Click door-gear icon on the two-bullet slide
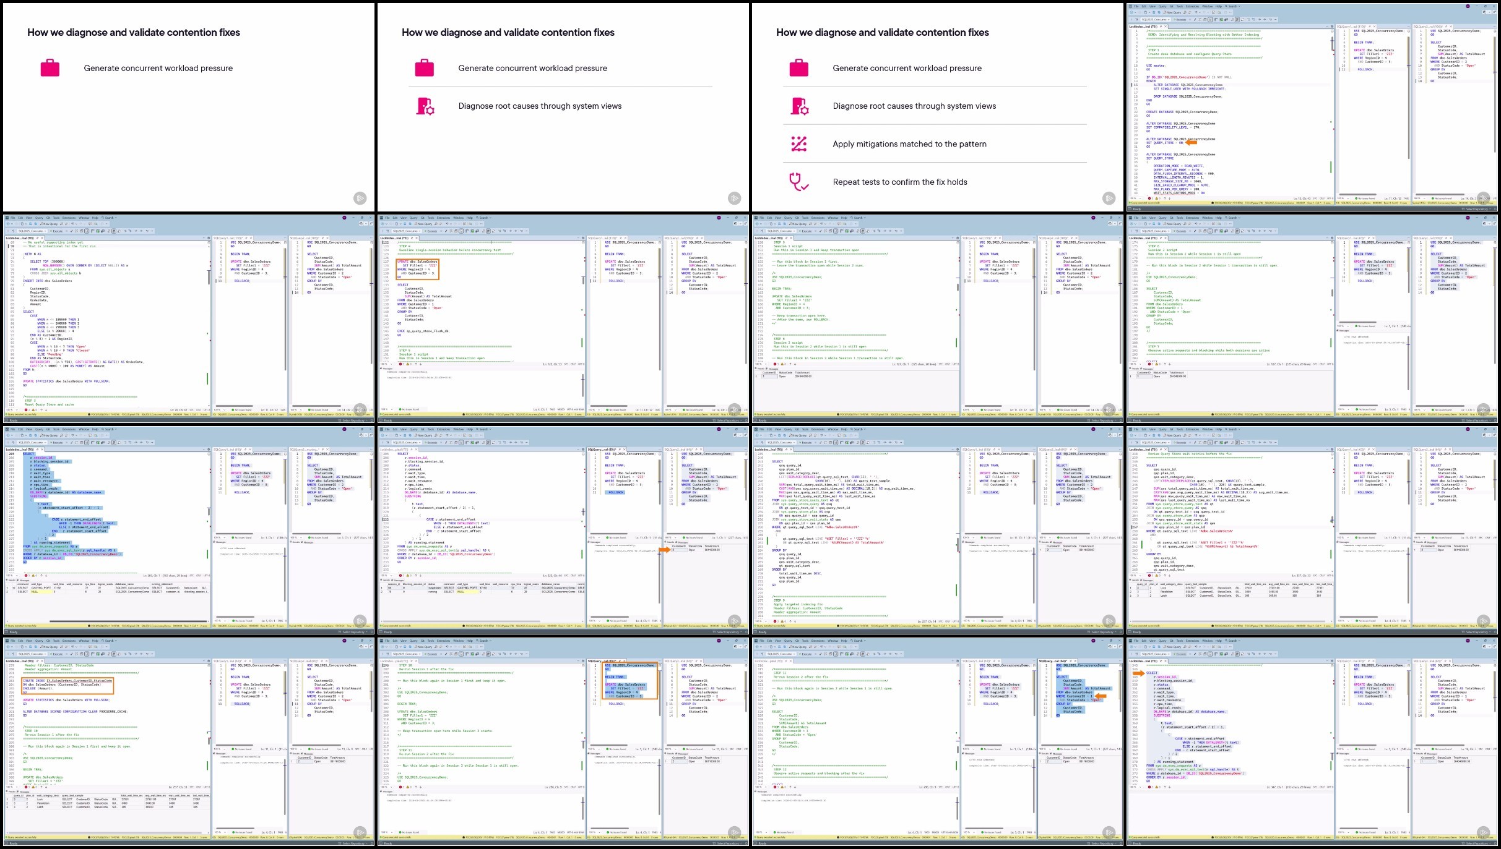Image resolution: width=1501 pixels, height=849 pixels. point(425,106)
